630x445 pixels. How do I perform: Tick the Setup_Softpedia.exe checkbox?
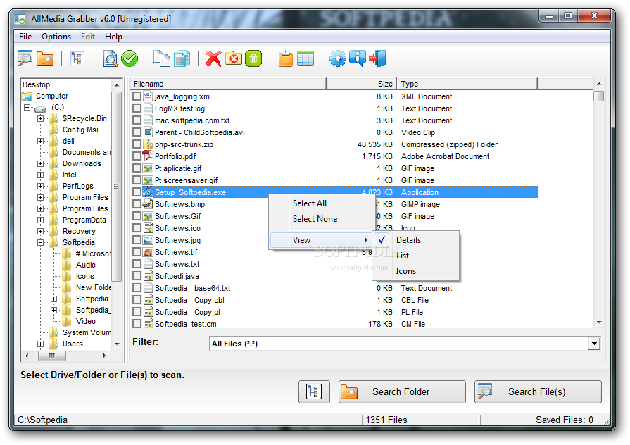(x=137, y=192)
